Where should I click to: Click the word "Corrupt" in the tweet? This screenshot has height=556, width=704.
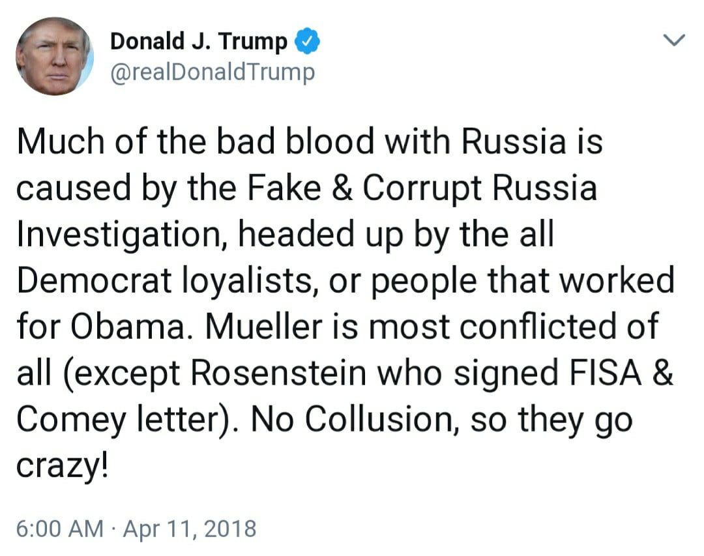point(422,186)
